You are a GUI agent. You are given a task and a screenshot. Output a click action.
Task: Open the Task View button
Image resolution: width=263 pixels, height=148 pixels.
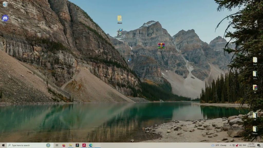(58, 145)
